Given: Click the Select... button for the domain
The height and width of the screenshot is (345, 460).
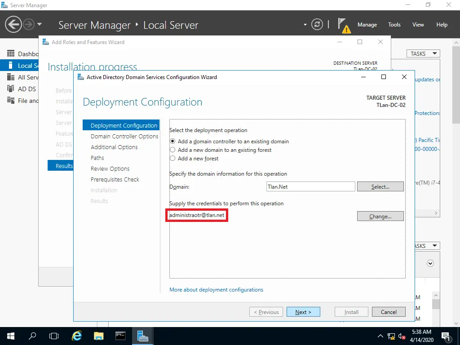Looking at the screenshot, I should coord(380,186).
